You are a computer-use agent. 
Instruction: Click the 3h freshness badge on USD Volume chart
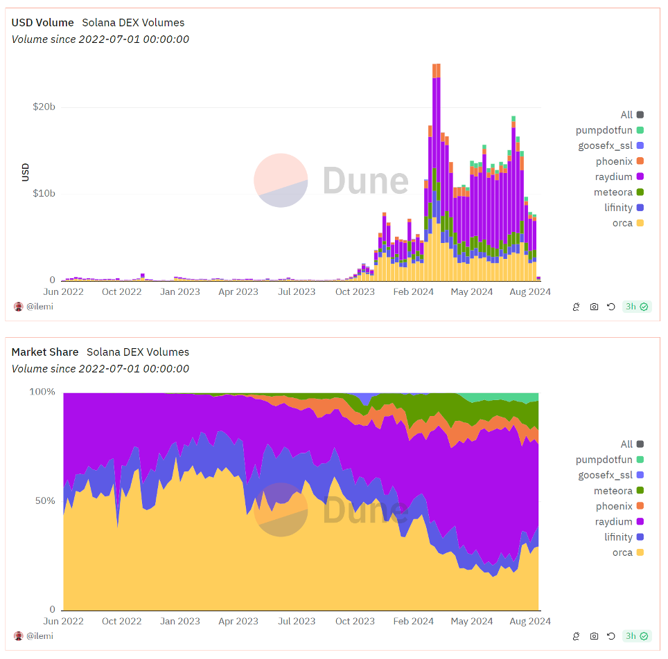pyautogui.click(x=636, y=307)
